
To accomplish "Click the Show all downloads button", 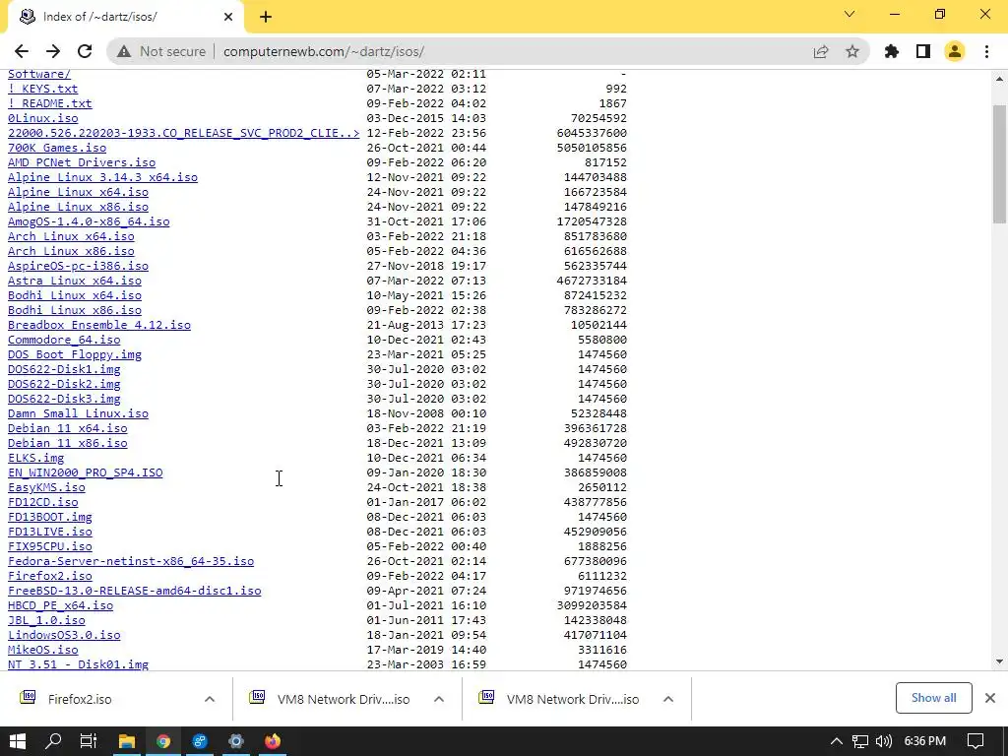I will coord(933,698).
